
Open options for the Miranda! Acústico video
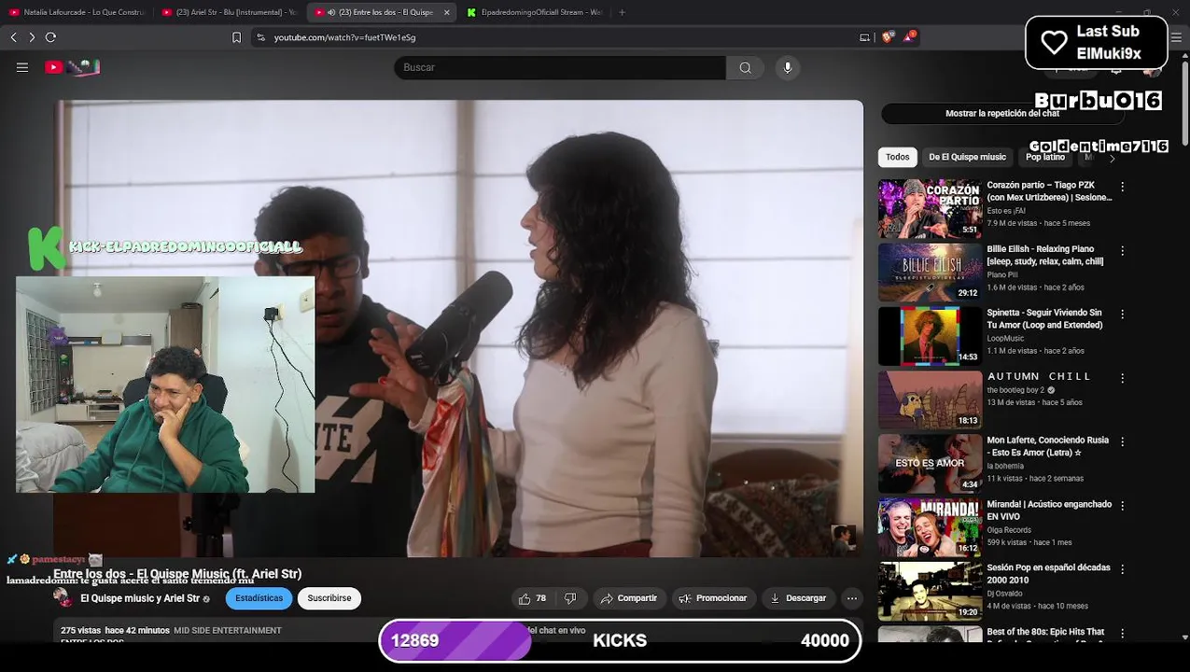tap(1123, 505)
